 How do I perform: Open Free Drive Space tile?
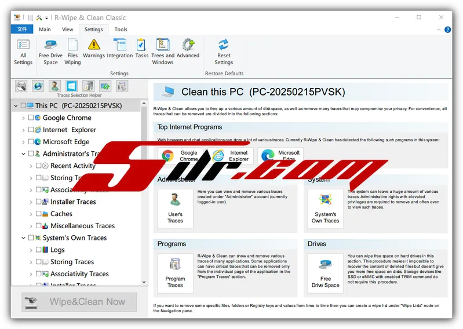[x=325, y=273]
